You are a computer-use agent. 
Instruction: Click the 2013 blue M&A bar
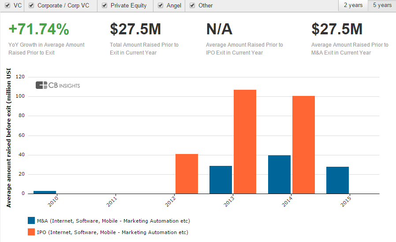tap(220, 180)
